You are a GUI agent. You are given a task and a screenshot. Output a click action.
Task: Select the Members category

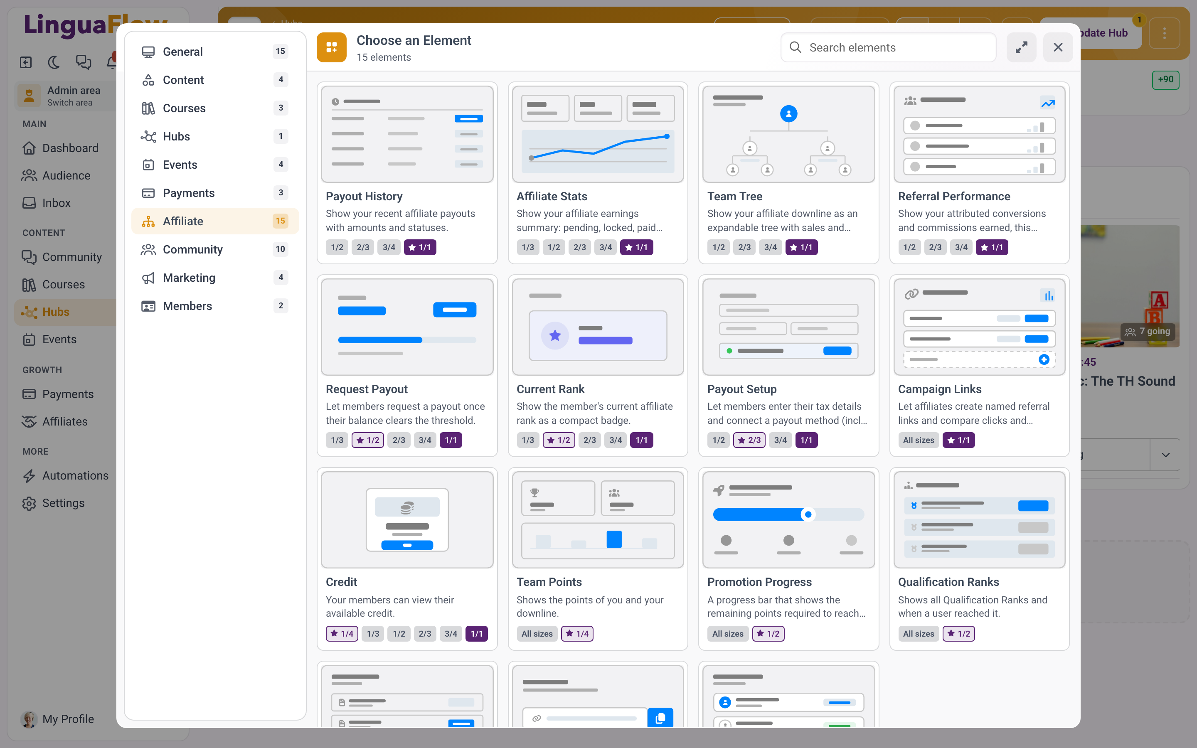[214, 306]
